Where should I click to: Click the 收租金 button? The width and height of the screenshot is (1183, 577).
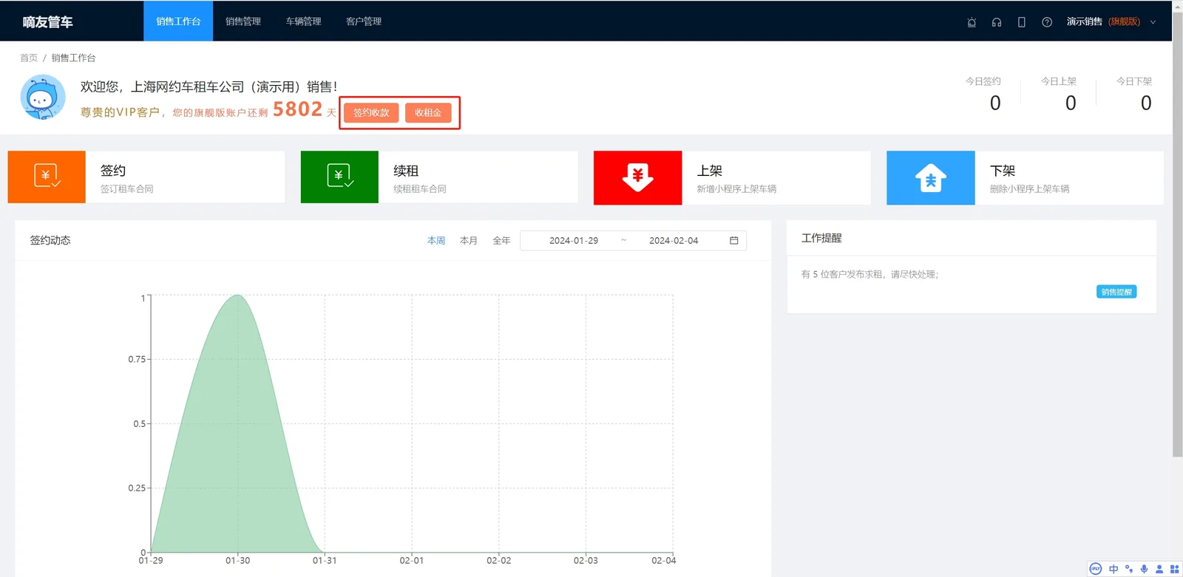pyautogui.click(x=428, y=113)
